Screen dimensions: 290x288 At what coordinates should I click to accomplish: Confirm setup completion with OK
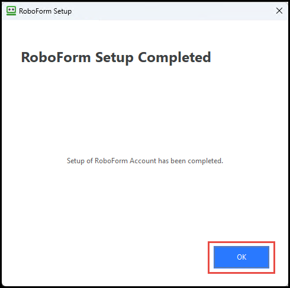pos(241,257)
